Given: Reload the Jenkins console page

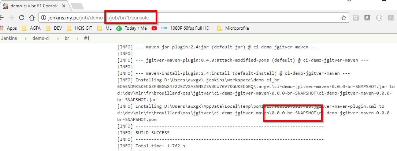Looking at the screenshot, I should click(x=22, y=18).
